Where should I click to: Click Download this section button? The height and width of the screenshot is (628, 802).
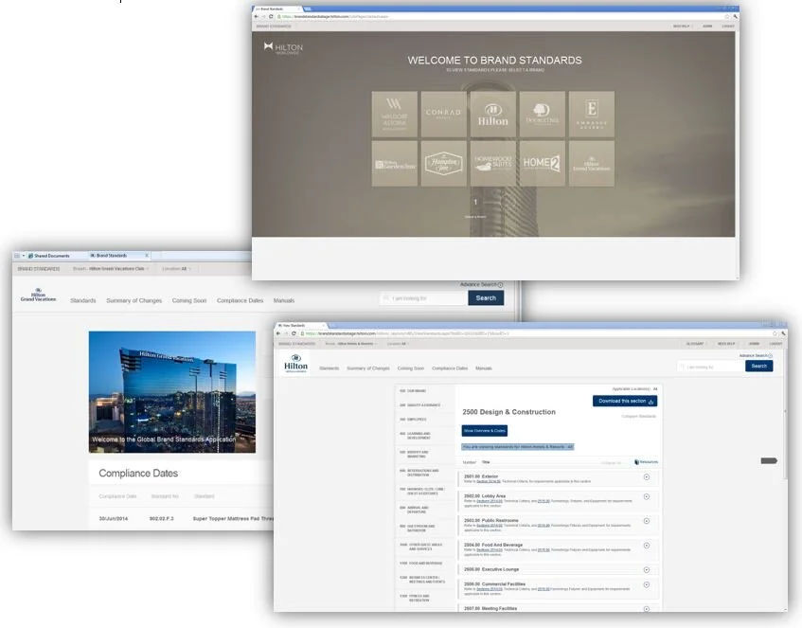[625, 402]
